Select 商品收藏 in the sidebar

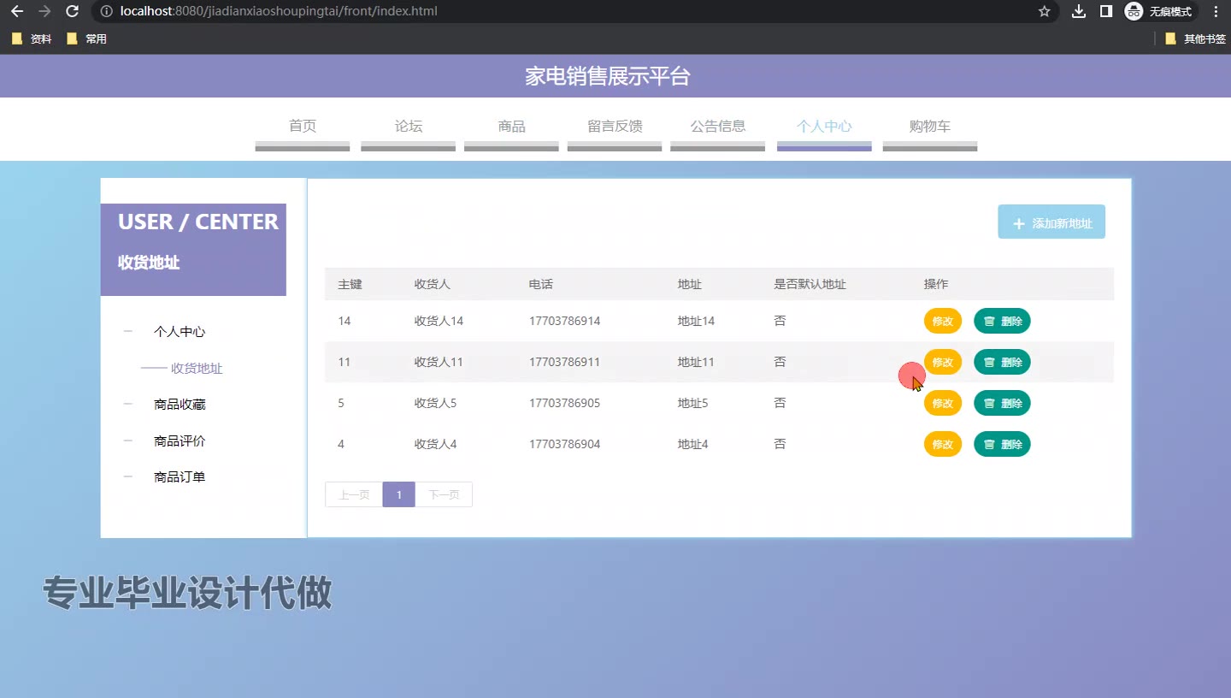pos(180,405)
